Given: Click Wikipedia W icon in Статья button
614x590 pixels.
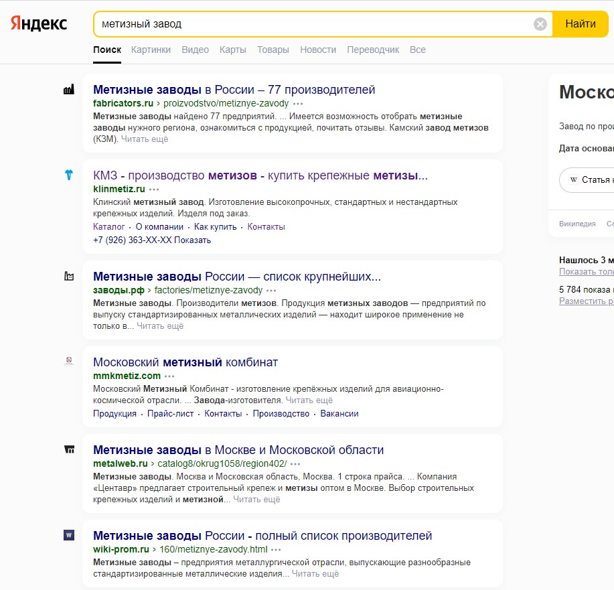Looking at the screenshot, I should click(574, 180).
